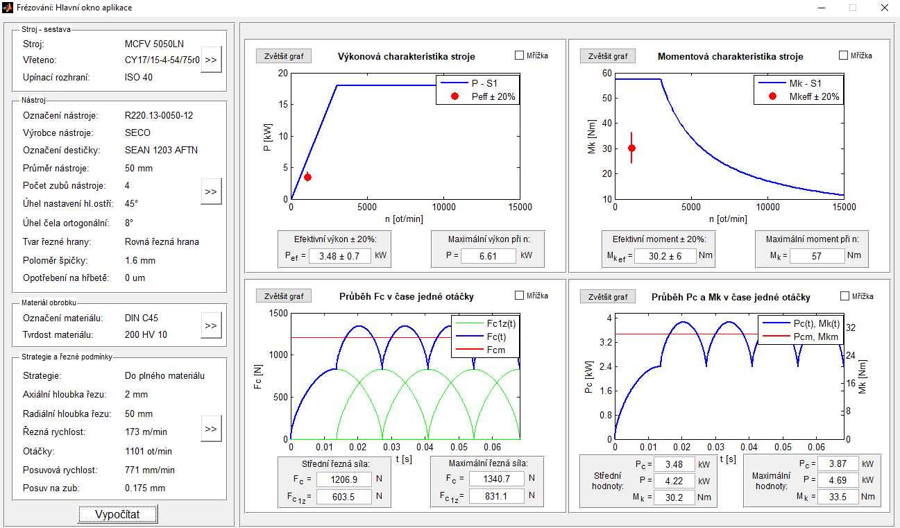Click the Střední hodnoty Pc field 3.48

(674, 464)
